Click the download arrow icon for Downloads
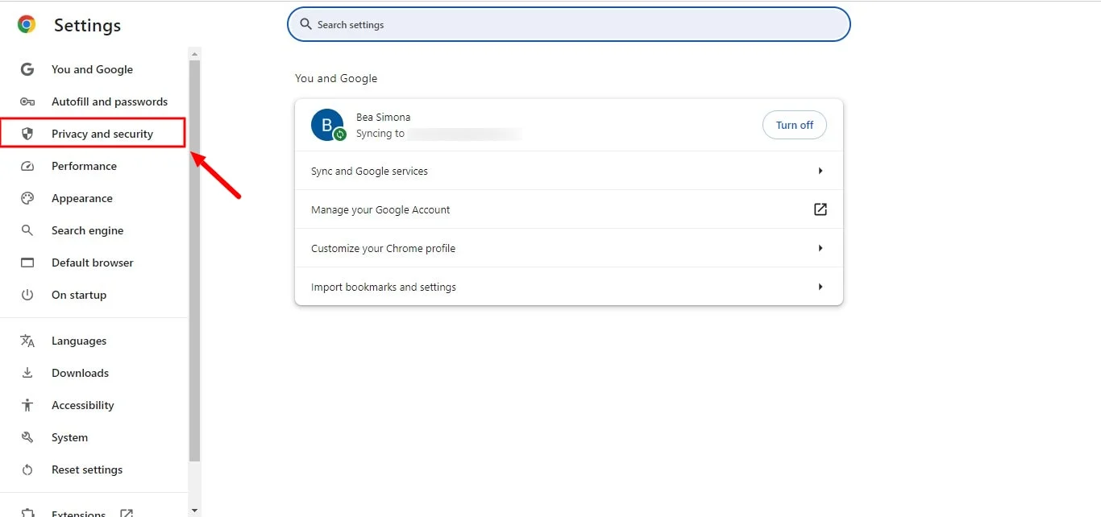This screenshot has height=517, width=1101. tap(27, 373)
